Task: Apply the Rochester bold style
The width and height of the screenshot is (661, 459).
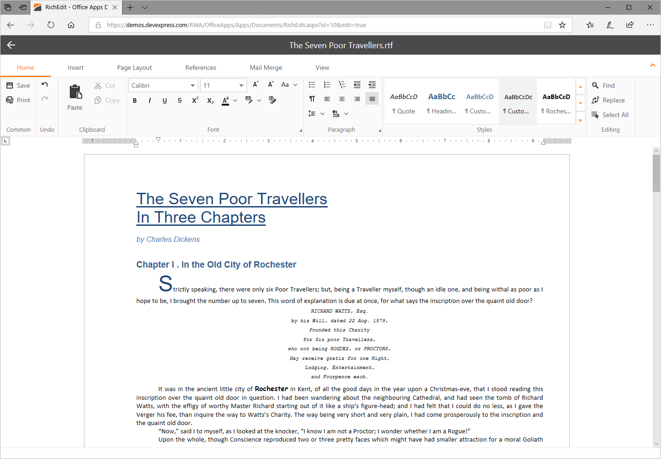Action: point(556,101)
